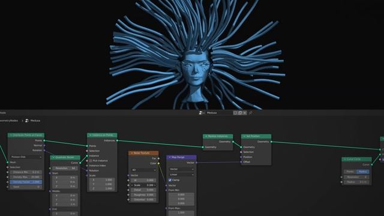Collapse the Noise Texture node
Image resolution: width=384 pixels, height=216 pixels.
coord(132,153)
